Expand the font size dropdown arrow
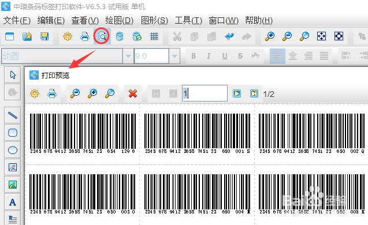Viewport: 368px width, 225px height. click(x=174, y=56)
